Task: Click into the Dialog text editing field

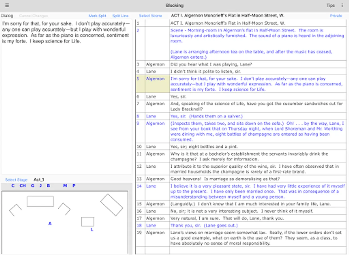Action: [67, 96]
